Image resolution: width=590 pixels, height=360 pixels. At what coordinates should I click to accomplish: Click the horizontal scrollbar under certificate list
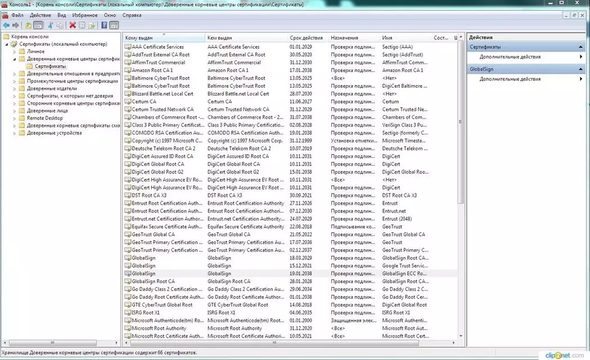(274, 343)
